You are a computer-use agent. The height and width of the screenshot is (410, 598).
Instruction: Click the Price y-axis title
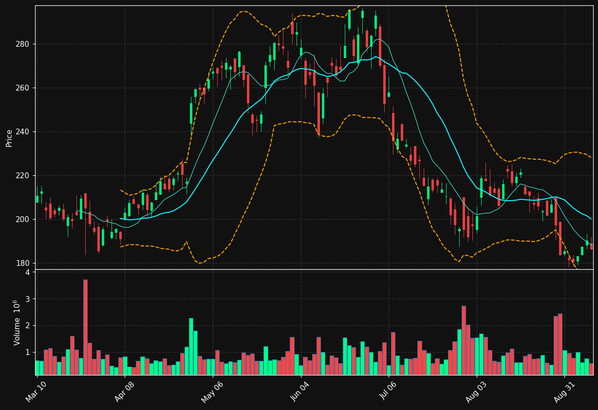(x=9, y=137)
